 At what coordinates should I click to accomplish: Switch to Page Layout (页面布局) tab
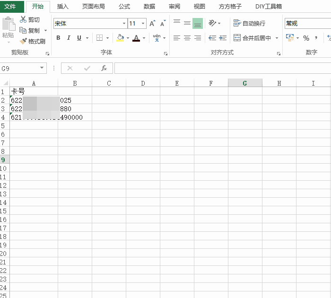click(x=93, y=7)
